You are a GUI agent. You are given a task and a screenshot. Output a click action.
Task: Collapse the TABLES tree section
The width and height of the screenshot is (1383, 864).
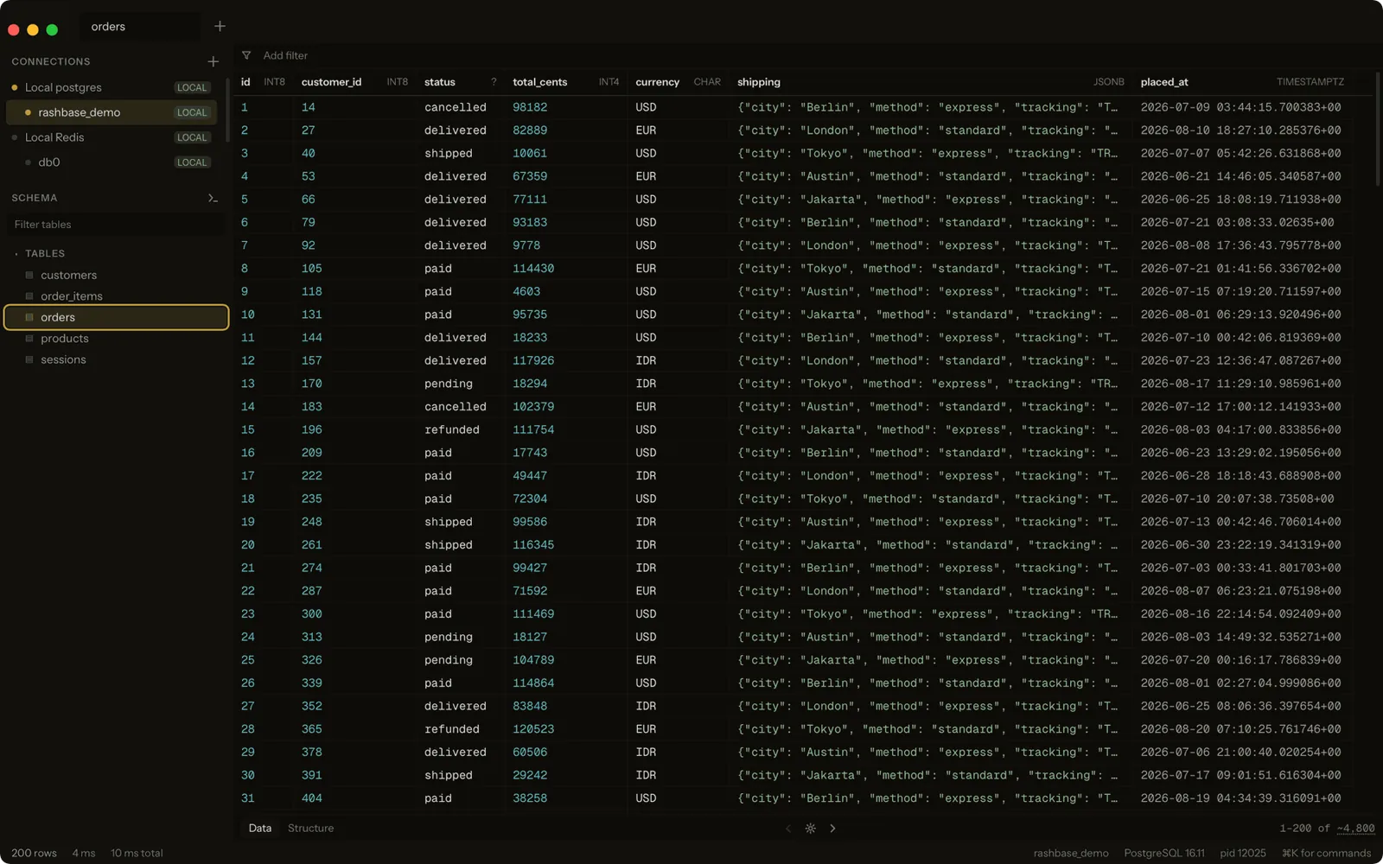(16, 254)
